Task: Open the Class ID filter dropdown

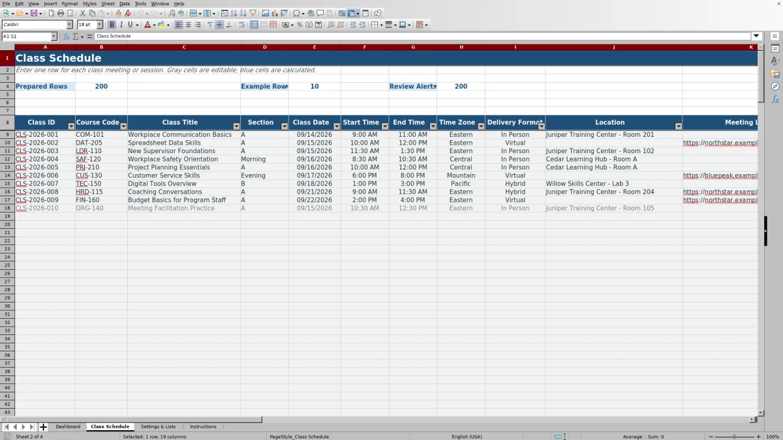Action: (x=71, y=126)
